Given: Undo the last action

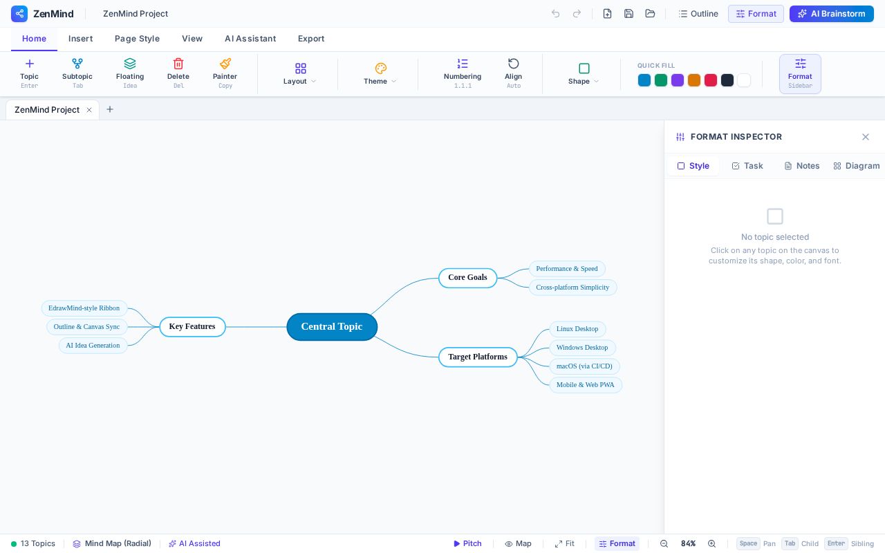Looking at the screenshot, I should coord(555,14).
